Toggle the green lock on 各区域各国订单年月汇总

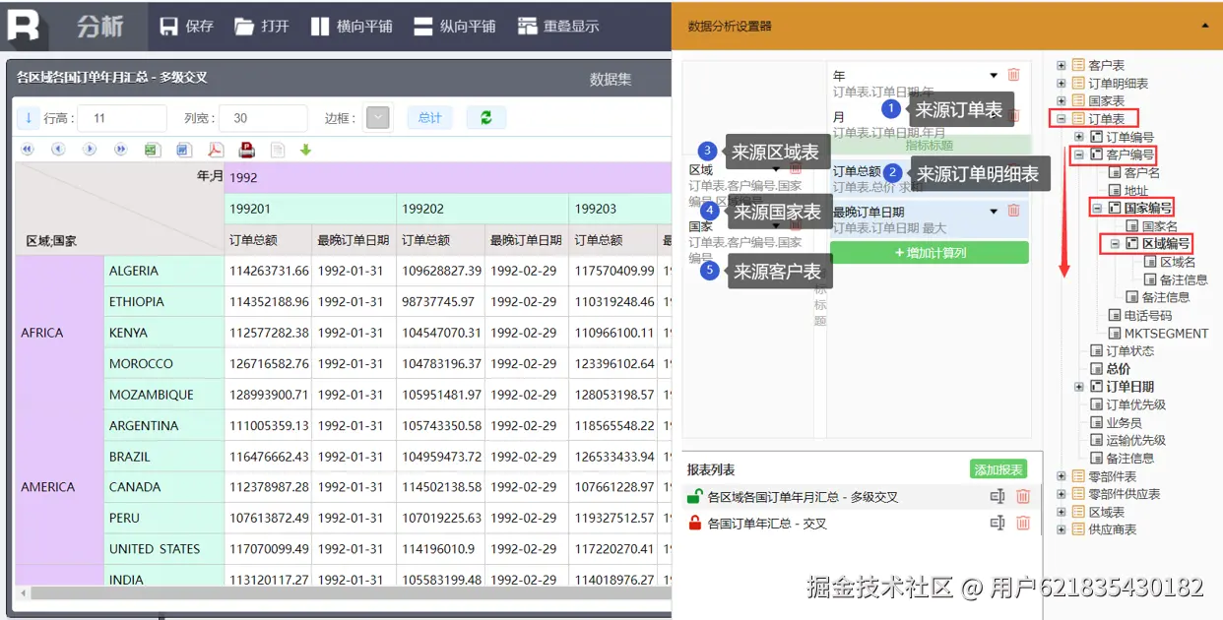click(695, 497)
